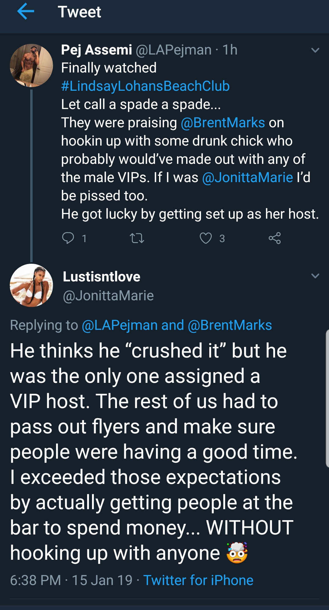Open Pej Assemi display name
329x610 pixels.
coord(97,50)
